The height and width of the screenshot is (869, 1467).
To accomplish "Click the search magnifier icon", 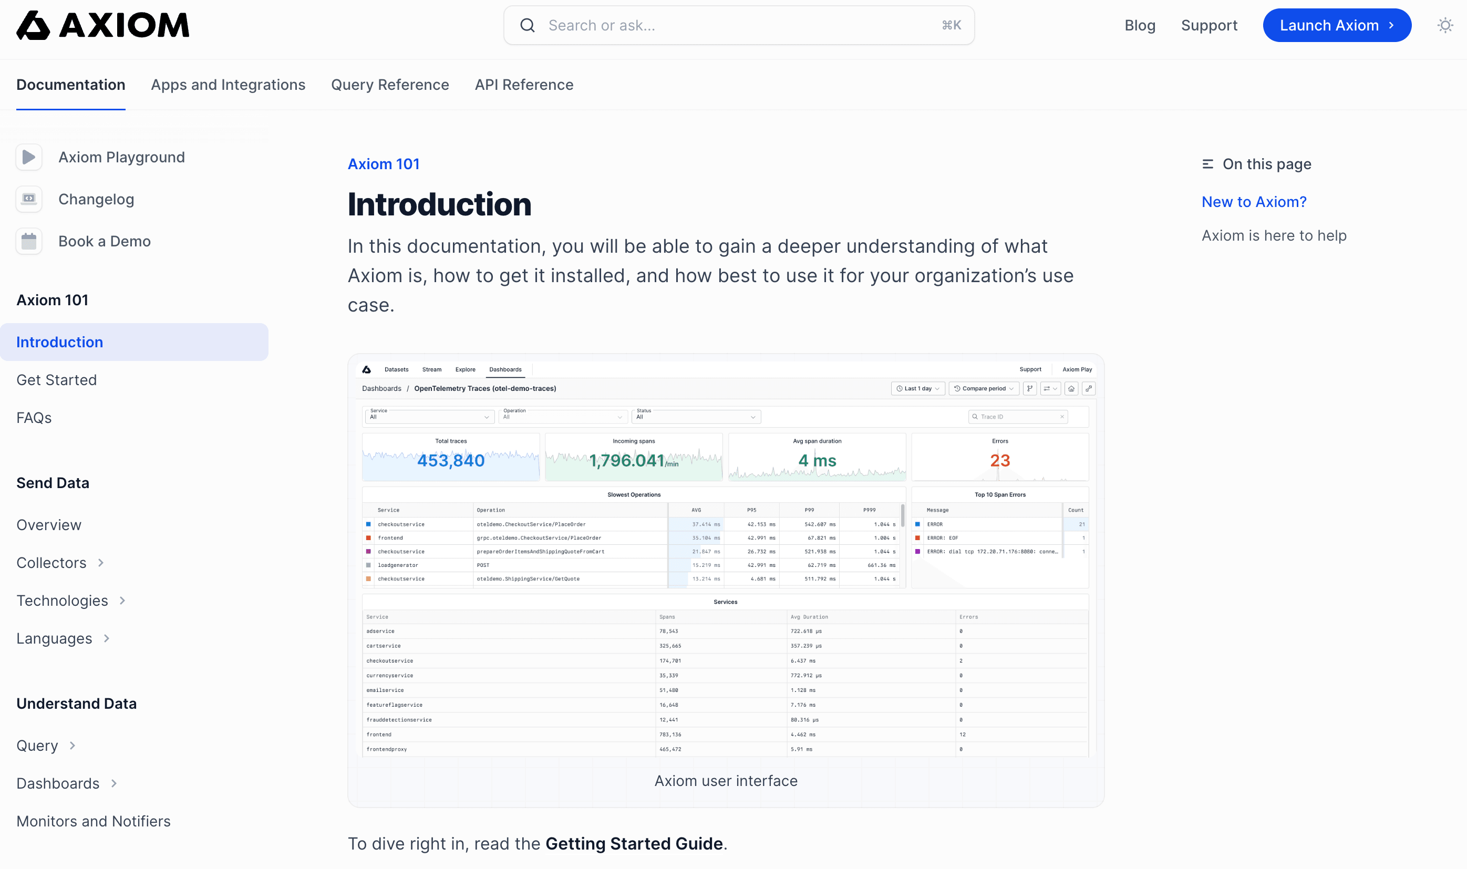I will click(x=527, y=25).
